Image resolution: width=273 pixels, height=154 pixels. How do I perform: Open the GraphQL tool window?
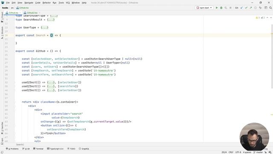(x=84, y=149)
